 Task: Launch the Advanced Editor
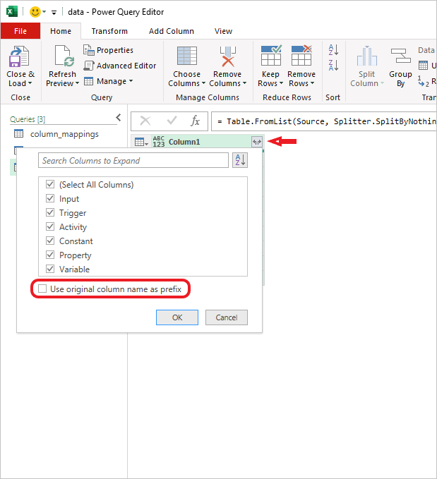click(119, 66)
